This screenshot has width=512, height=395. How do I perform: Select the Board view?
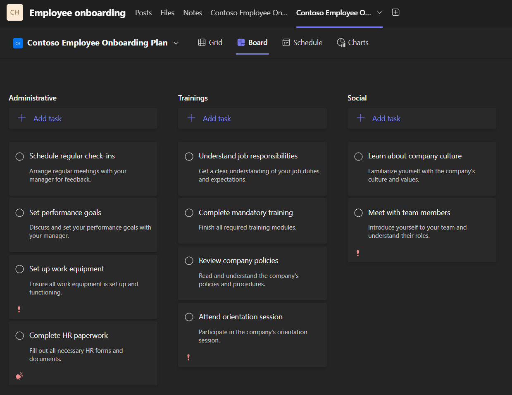point(252,43)
